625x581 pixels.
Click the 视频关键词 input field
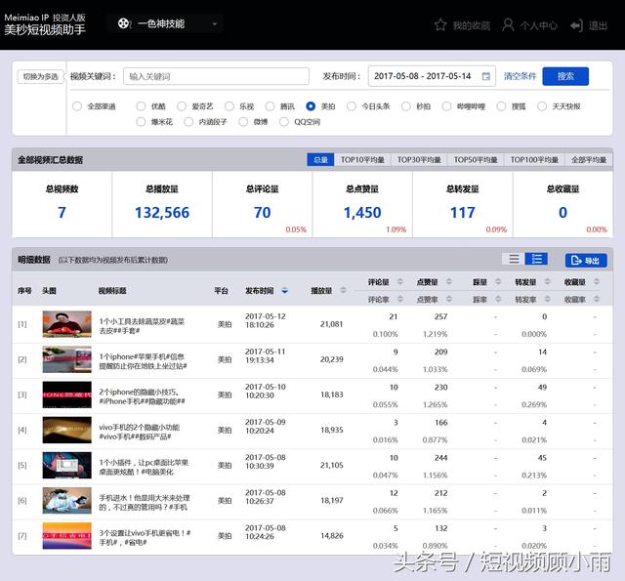[216, 76]
